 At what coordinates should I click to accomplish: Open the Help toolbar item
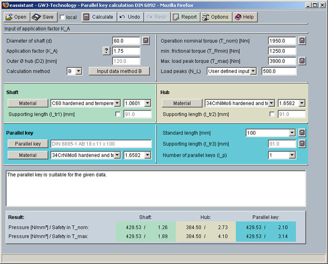[x=244, y=17]
